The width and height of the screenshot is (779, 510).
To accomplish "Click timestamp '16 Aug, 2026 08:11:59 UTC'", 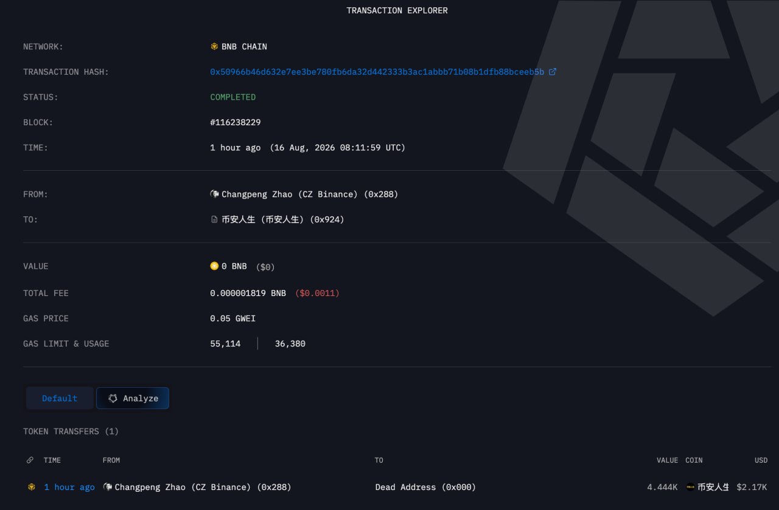I will click(x=337, y=148).
